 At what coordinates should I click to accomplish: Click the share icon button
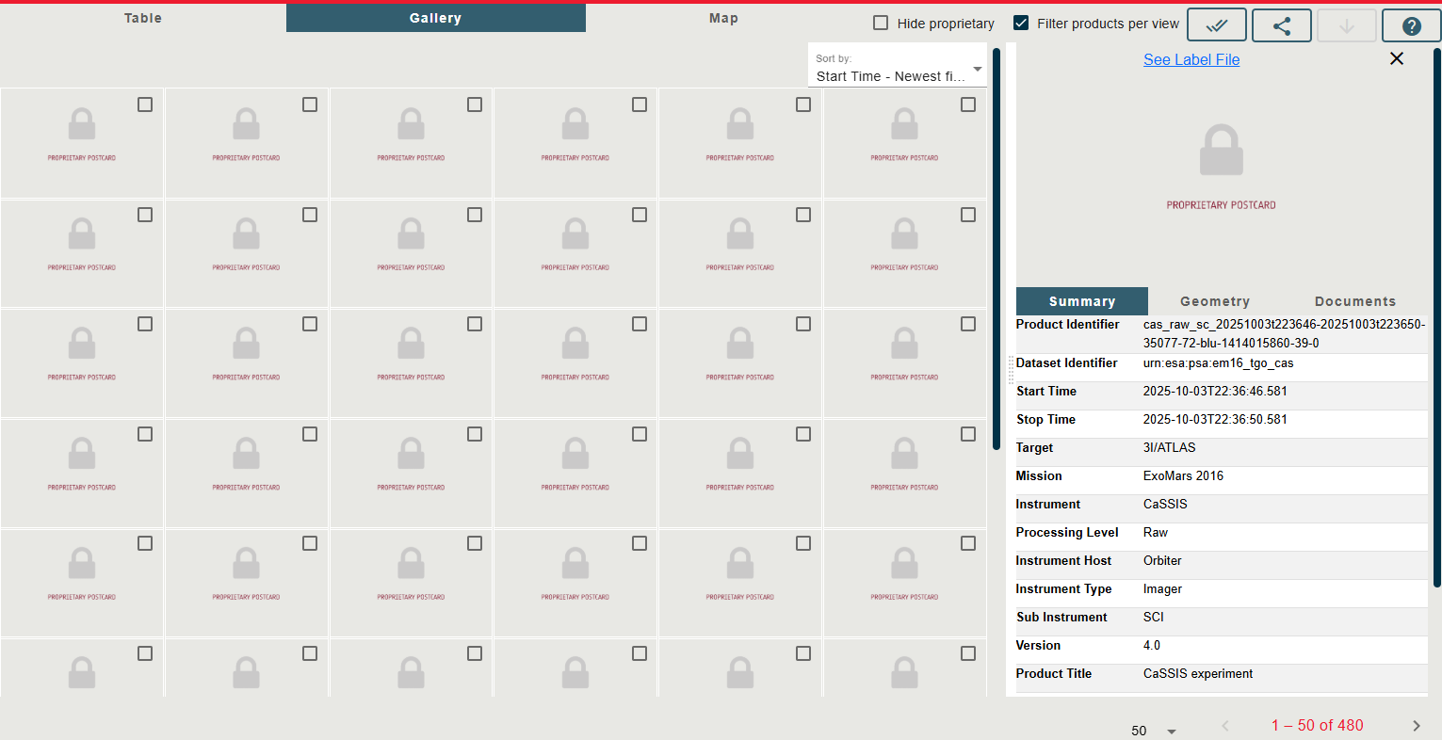point(1282,25)
